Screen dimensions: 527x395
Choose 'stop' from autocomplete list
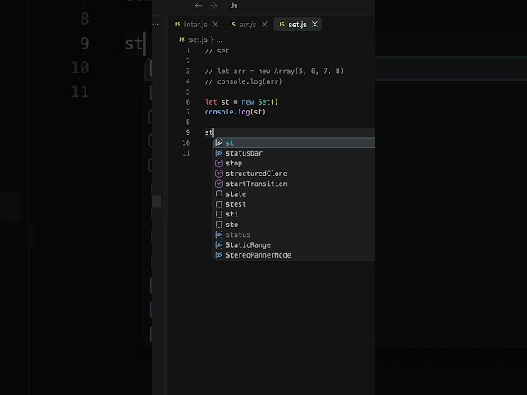pos(294,163)
